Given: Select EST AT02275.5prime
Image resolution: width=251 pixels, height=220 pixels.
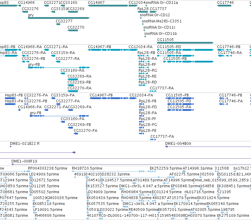Looking at the screenshot, I should [x=184, y=174].
